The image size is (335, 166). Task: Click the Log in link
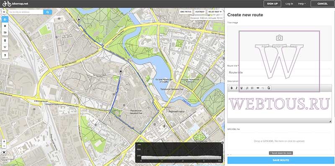[x=289, y=4]
